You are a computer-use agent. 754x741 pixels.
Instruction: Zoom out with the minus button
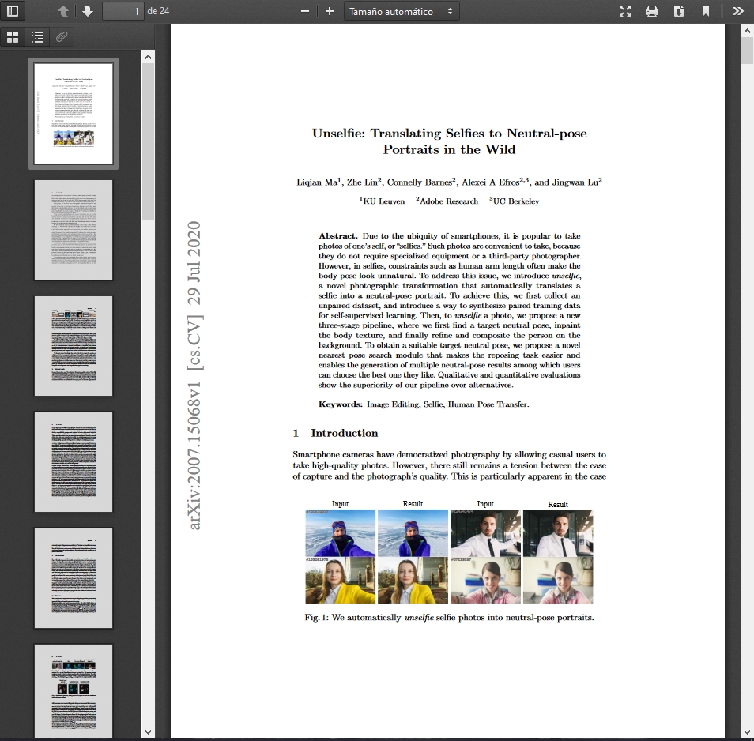click(305, 11)
